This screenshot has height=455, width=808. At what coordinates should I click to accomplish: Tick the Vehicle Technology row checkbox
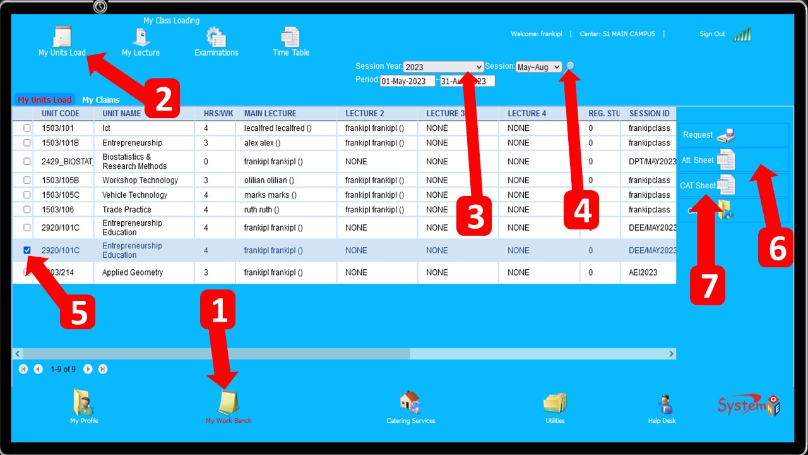coord(27,195)
